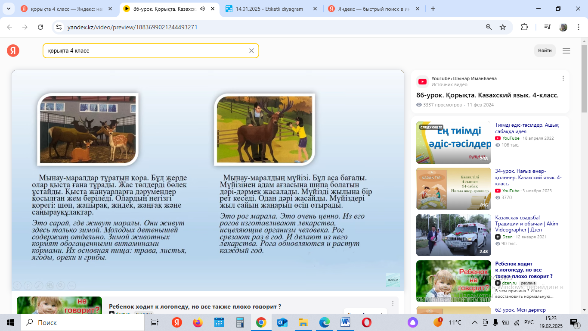This screenshot has height=331, width=588.
Task: Open the taskbar clock showing 15:23
Action: pos(551,322)
